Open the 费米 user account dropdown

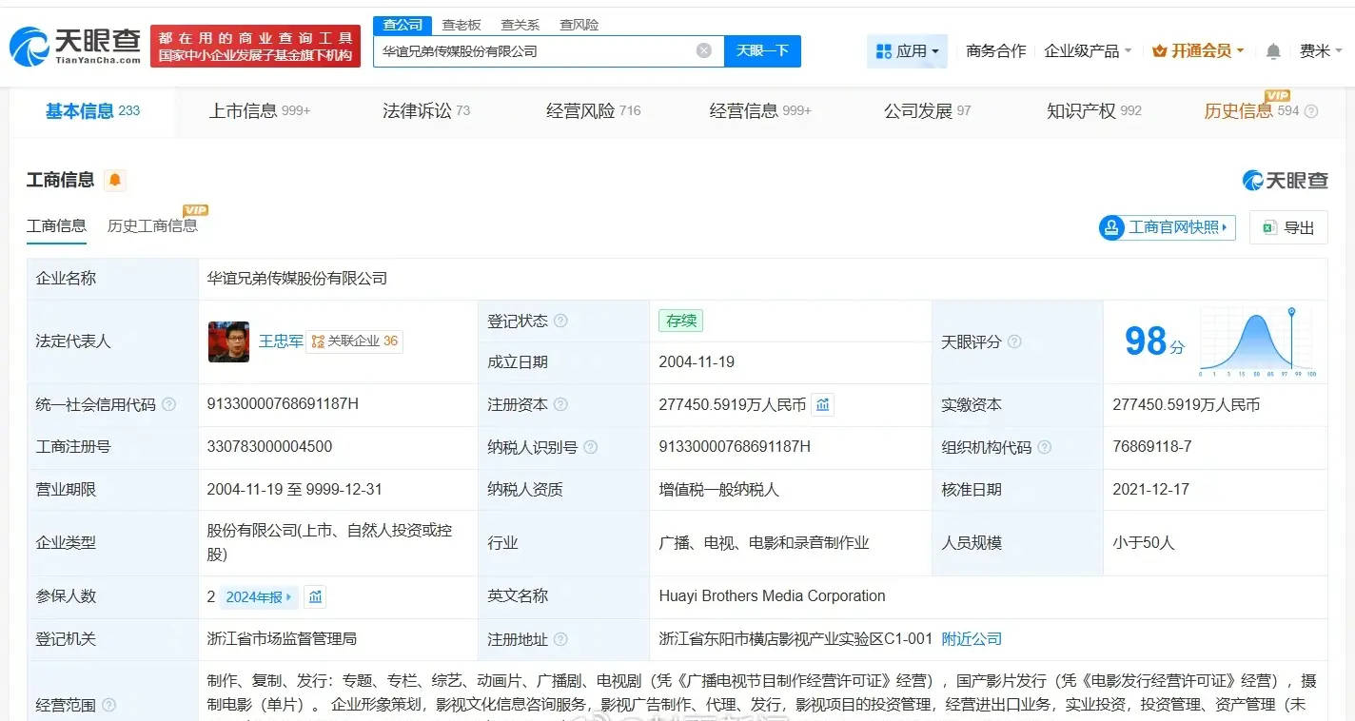point(1321,51)
